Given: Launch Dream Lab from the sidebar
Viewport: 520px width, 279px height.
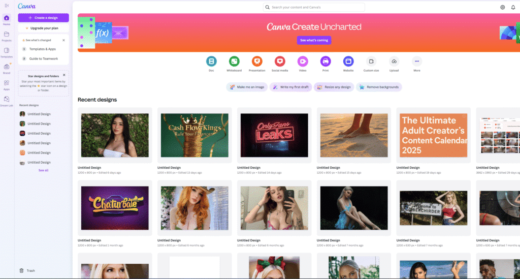Looking at the screenshot, I should pyautogui.click(x=7, y=100).
